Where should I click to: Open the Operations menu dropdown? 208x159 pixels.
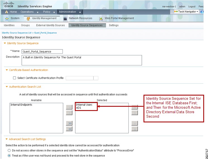(38, 12)
